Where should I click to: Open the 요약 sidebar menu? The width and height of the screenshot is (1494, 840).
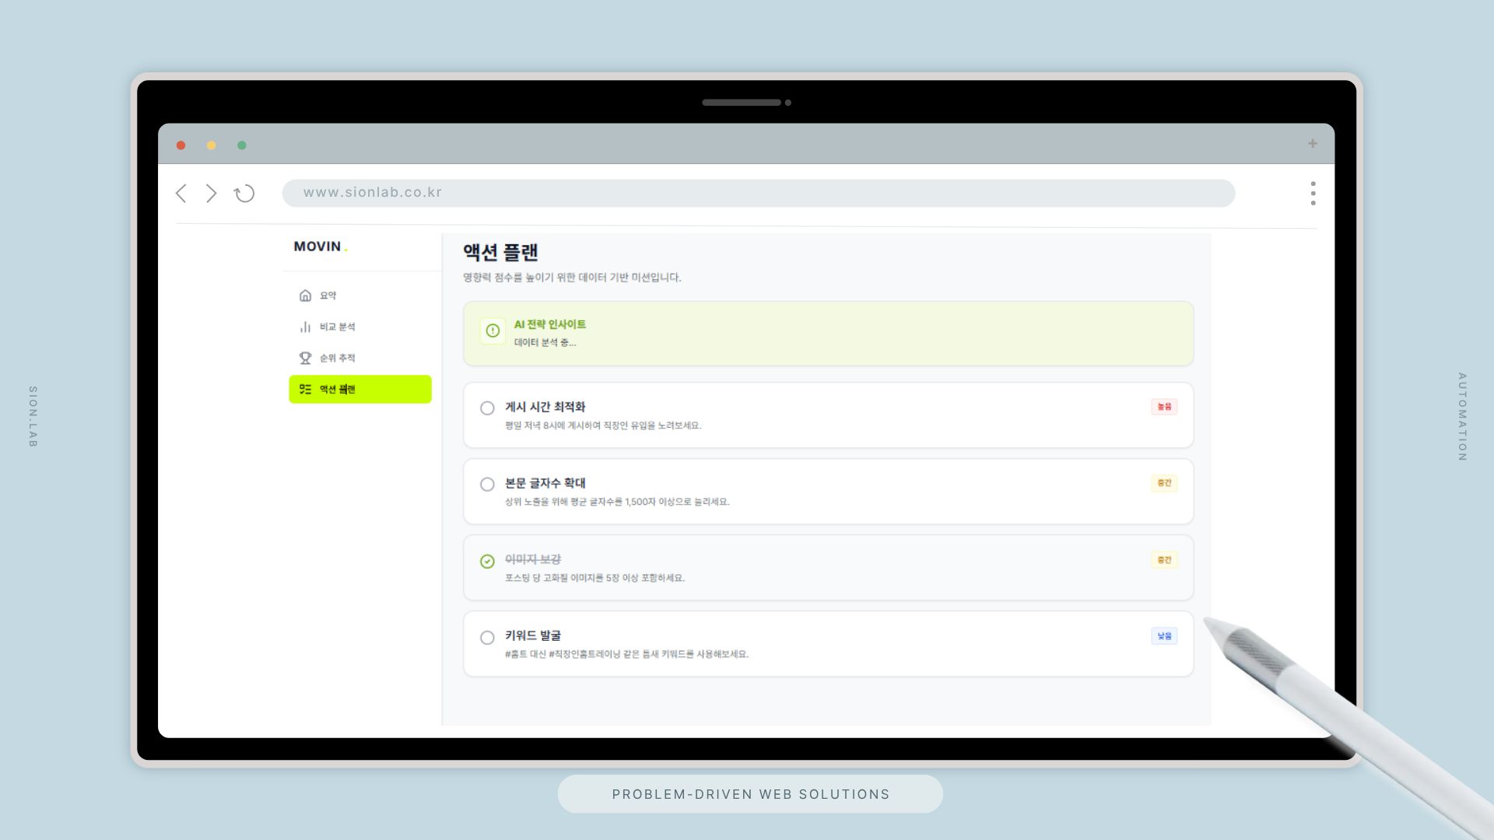point(328,296)
